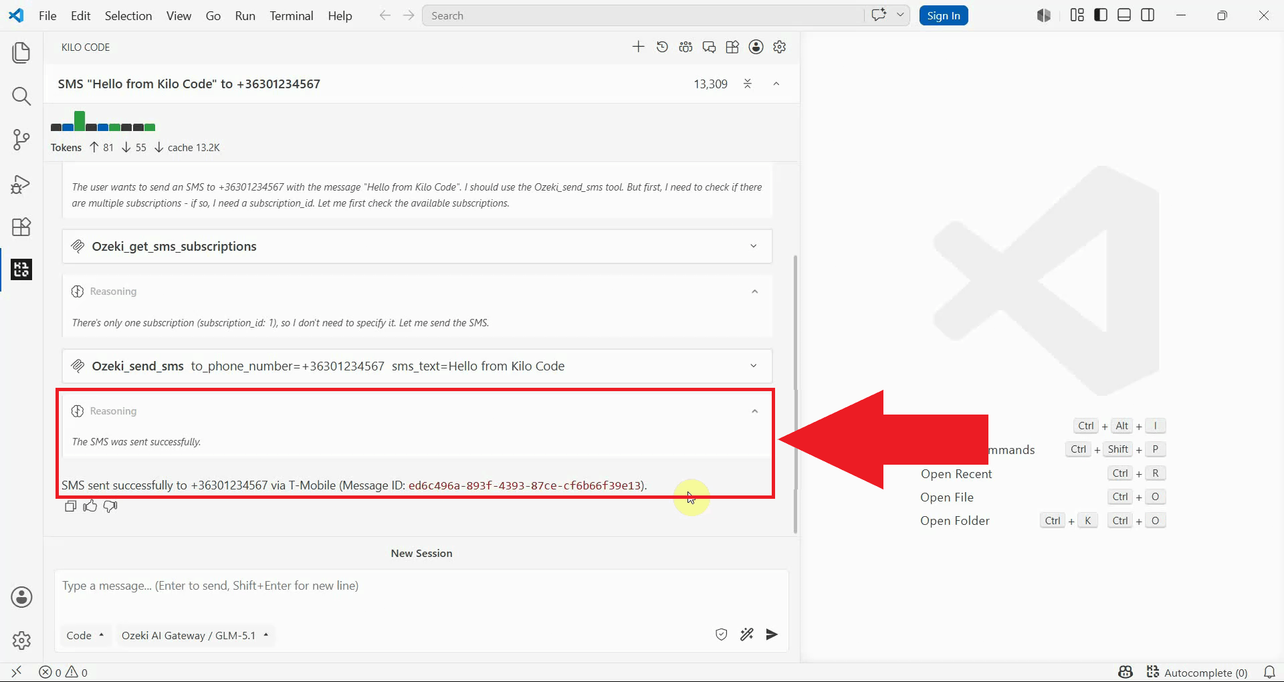Customize layout icon in the title bar
The image size is (1284, 682).
1077,15
